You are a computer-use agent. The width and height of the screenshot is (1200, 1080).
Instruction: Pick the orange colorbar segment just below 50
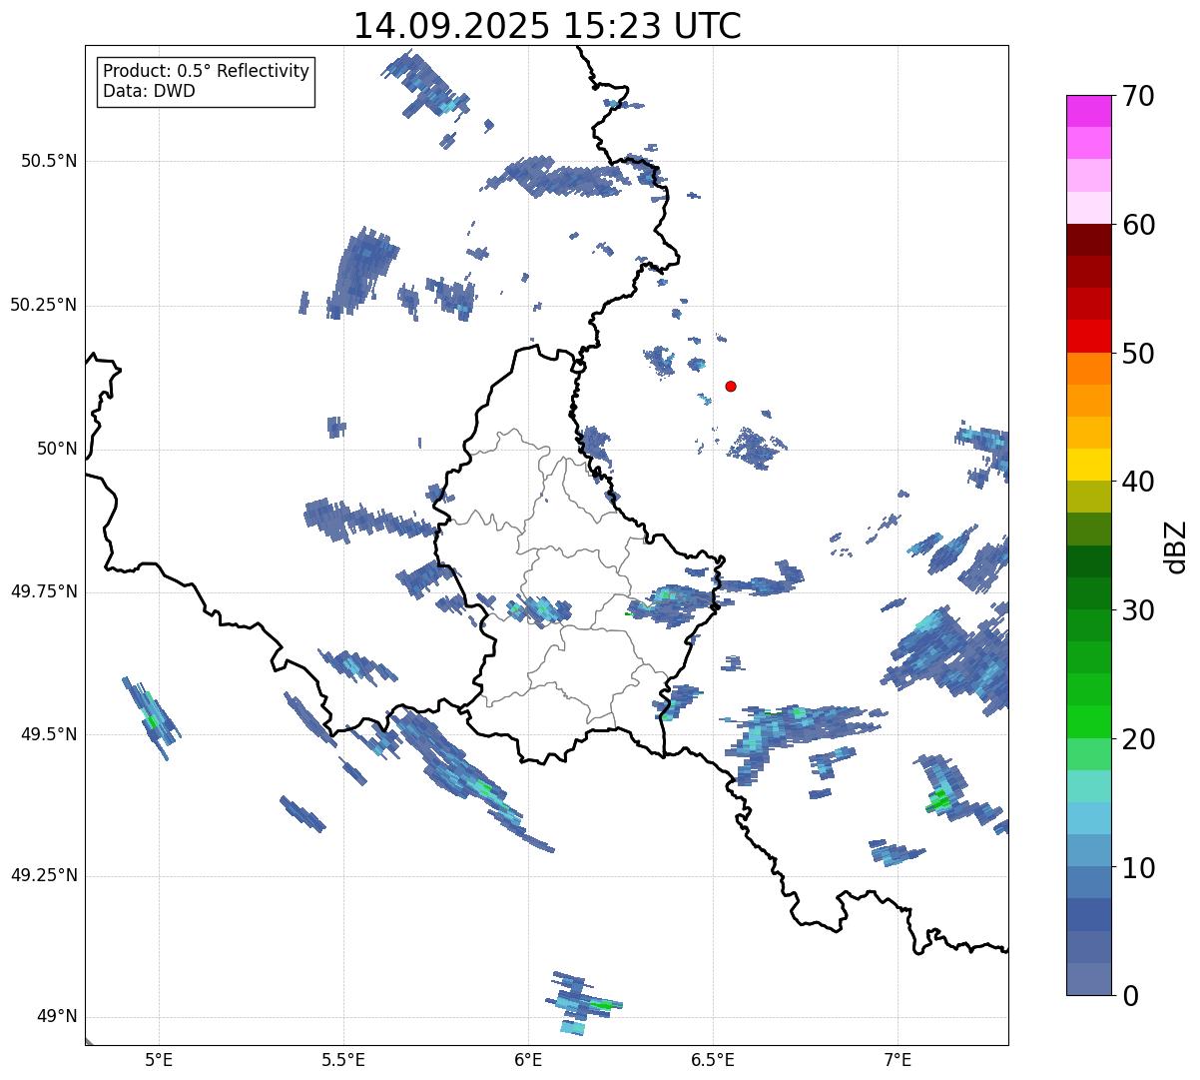(1089, 369)
